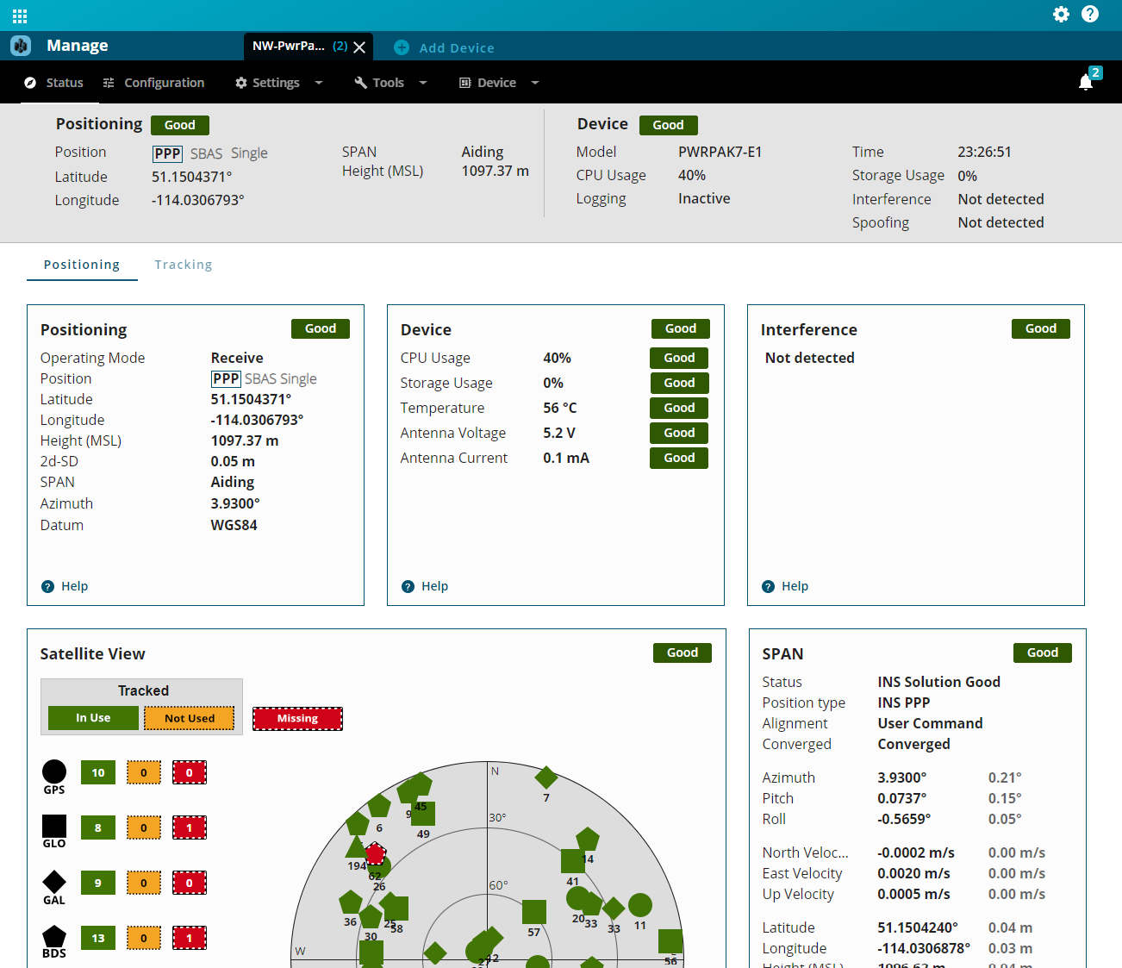Open the app grid launcher icon
1122x968 pixels.
click(x=20, y=16)
